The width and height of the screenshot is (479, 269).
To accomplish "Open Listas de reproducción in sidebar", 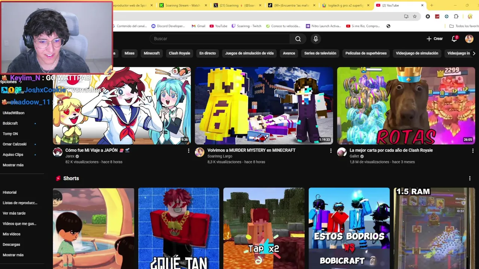I will (x=20, y=203).
